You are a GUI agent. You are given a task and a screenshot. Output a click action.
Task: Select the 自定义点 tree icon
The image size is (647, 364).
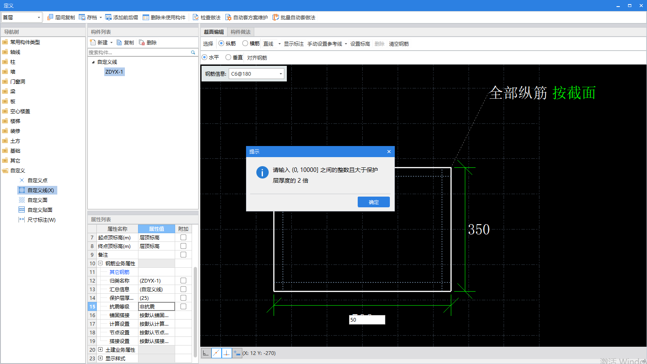pyautogui.click(x=22, y=180)
